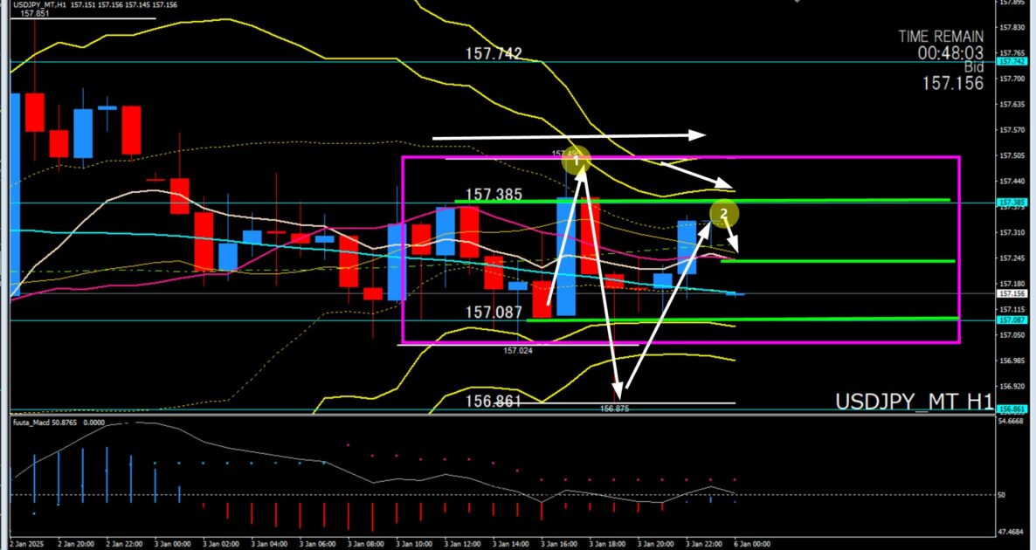Click the yellow circle marker numbered 2
The height and width of the screenshot is (550, 1036).
click(723, 212)
